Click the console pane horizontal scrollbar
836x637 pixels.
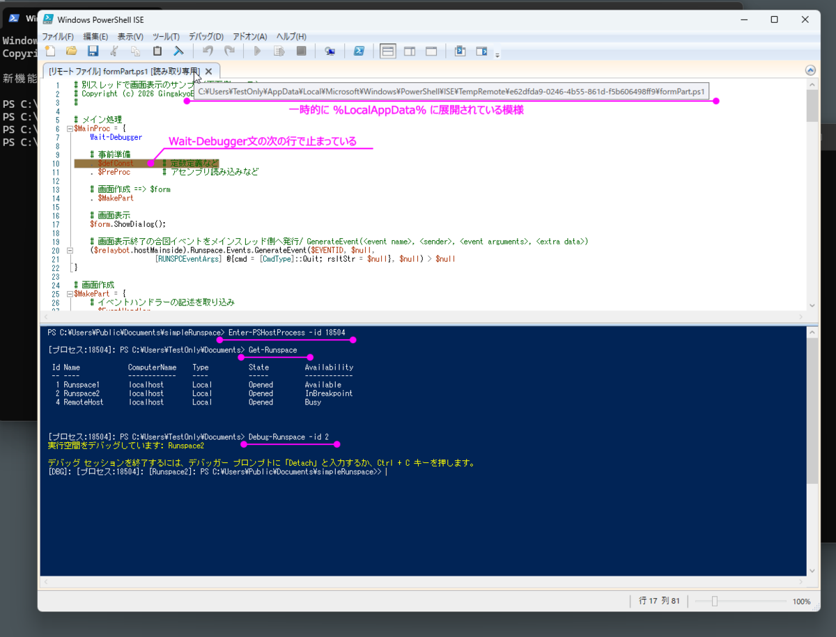422,581
